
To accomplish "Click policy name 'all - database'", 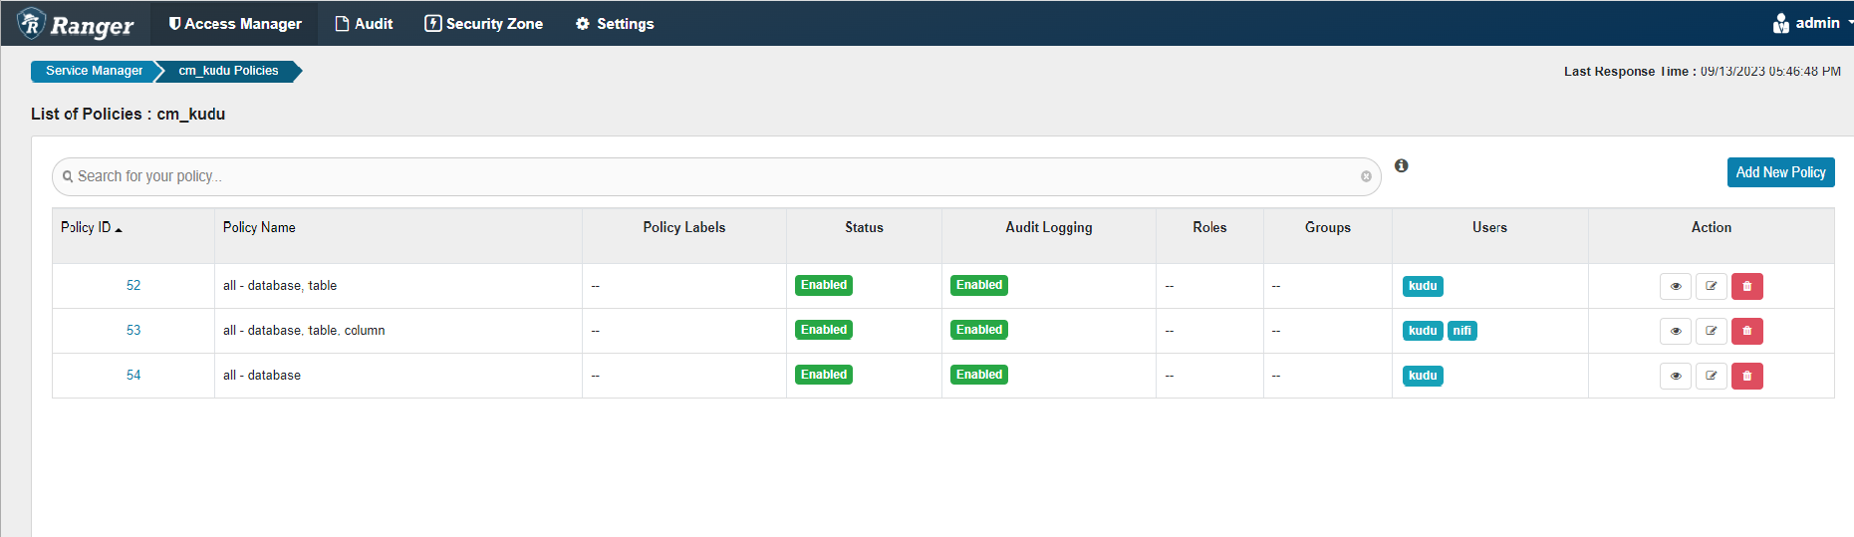I will coord(262,376).
